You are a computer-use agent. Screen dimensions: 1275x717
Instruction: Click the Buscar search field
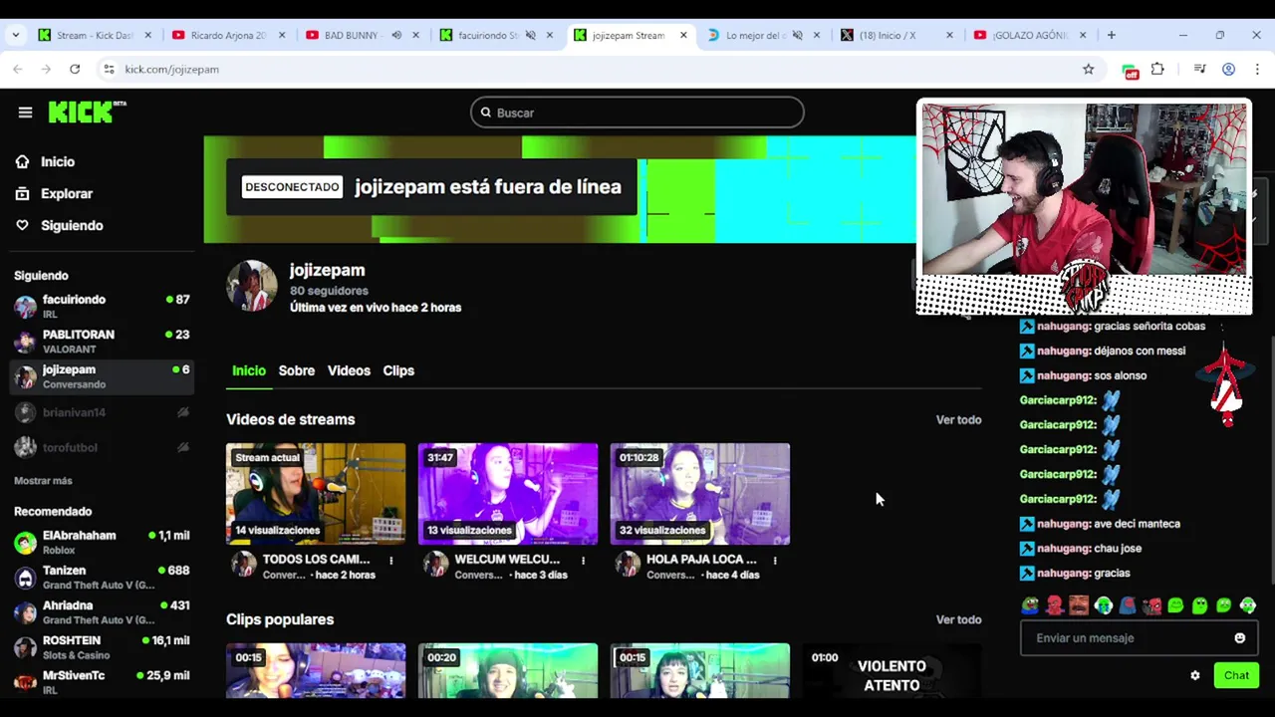pos(637,113)
